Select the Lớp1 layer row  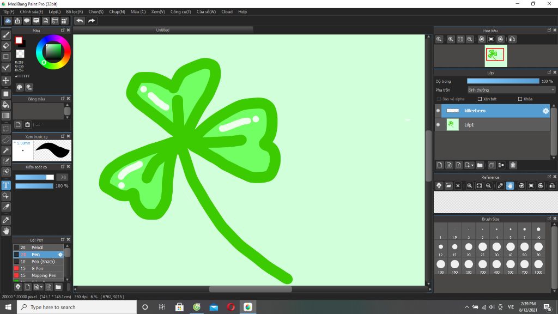click(x=492, y=125)
